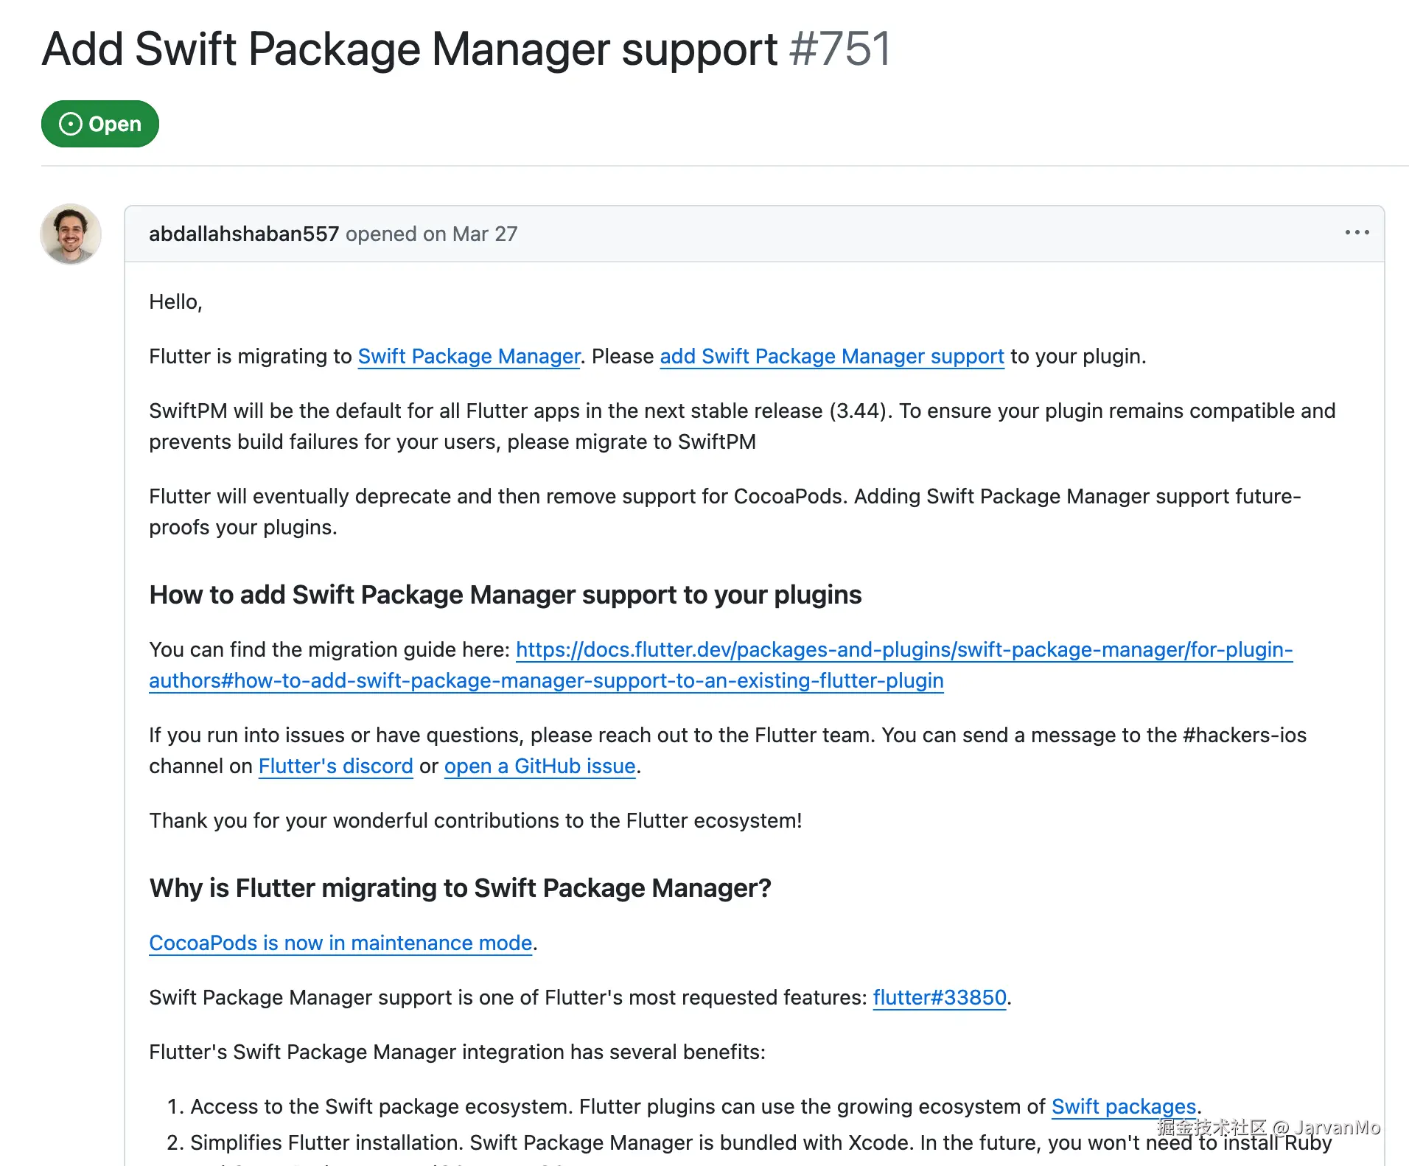The height and width of the screenshot is (1166, 1409).
Task: Click the 'Thank you for your wonderful contributions' line
Action: [x=475, y=821]
